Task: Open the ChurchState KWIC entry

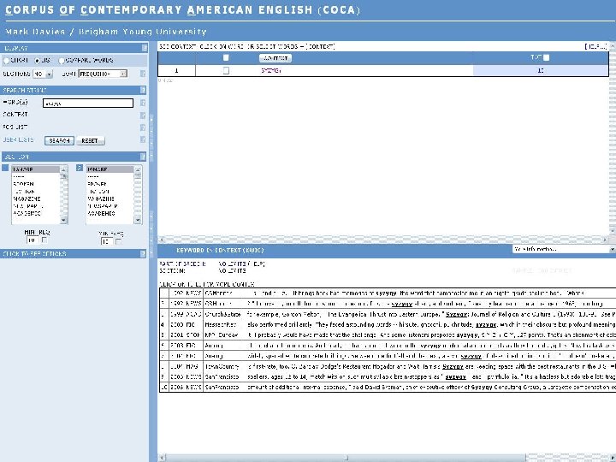Action: [x=222, y=314]
